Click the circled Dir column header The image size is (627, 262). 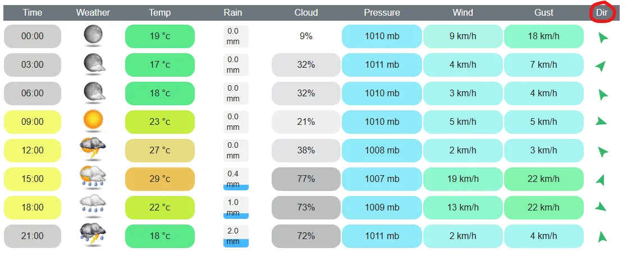(x=602, y=12)
